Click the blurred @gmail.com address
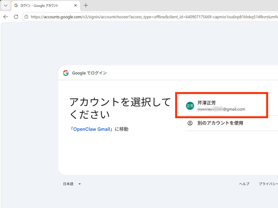 click(221, 109)
